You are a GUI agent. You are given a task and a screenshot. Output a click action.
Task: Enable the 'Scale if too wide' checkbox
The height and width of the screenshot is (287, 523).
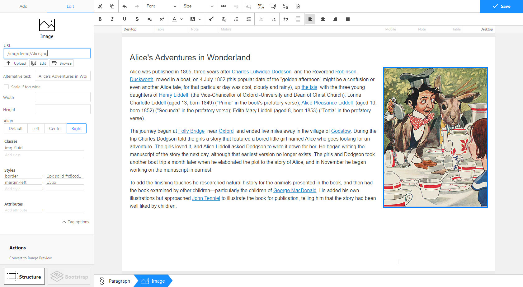(6, 87)
